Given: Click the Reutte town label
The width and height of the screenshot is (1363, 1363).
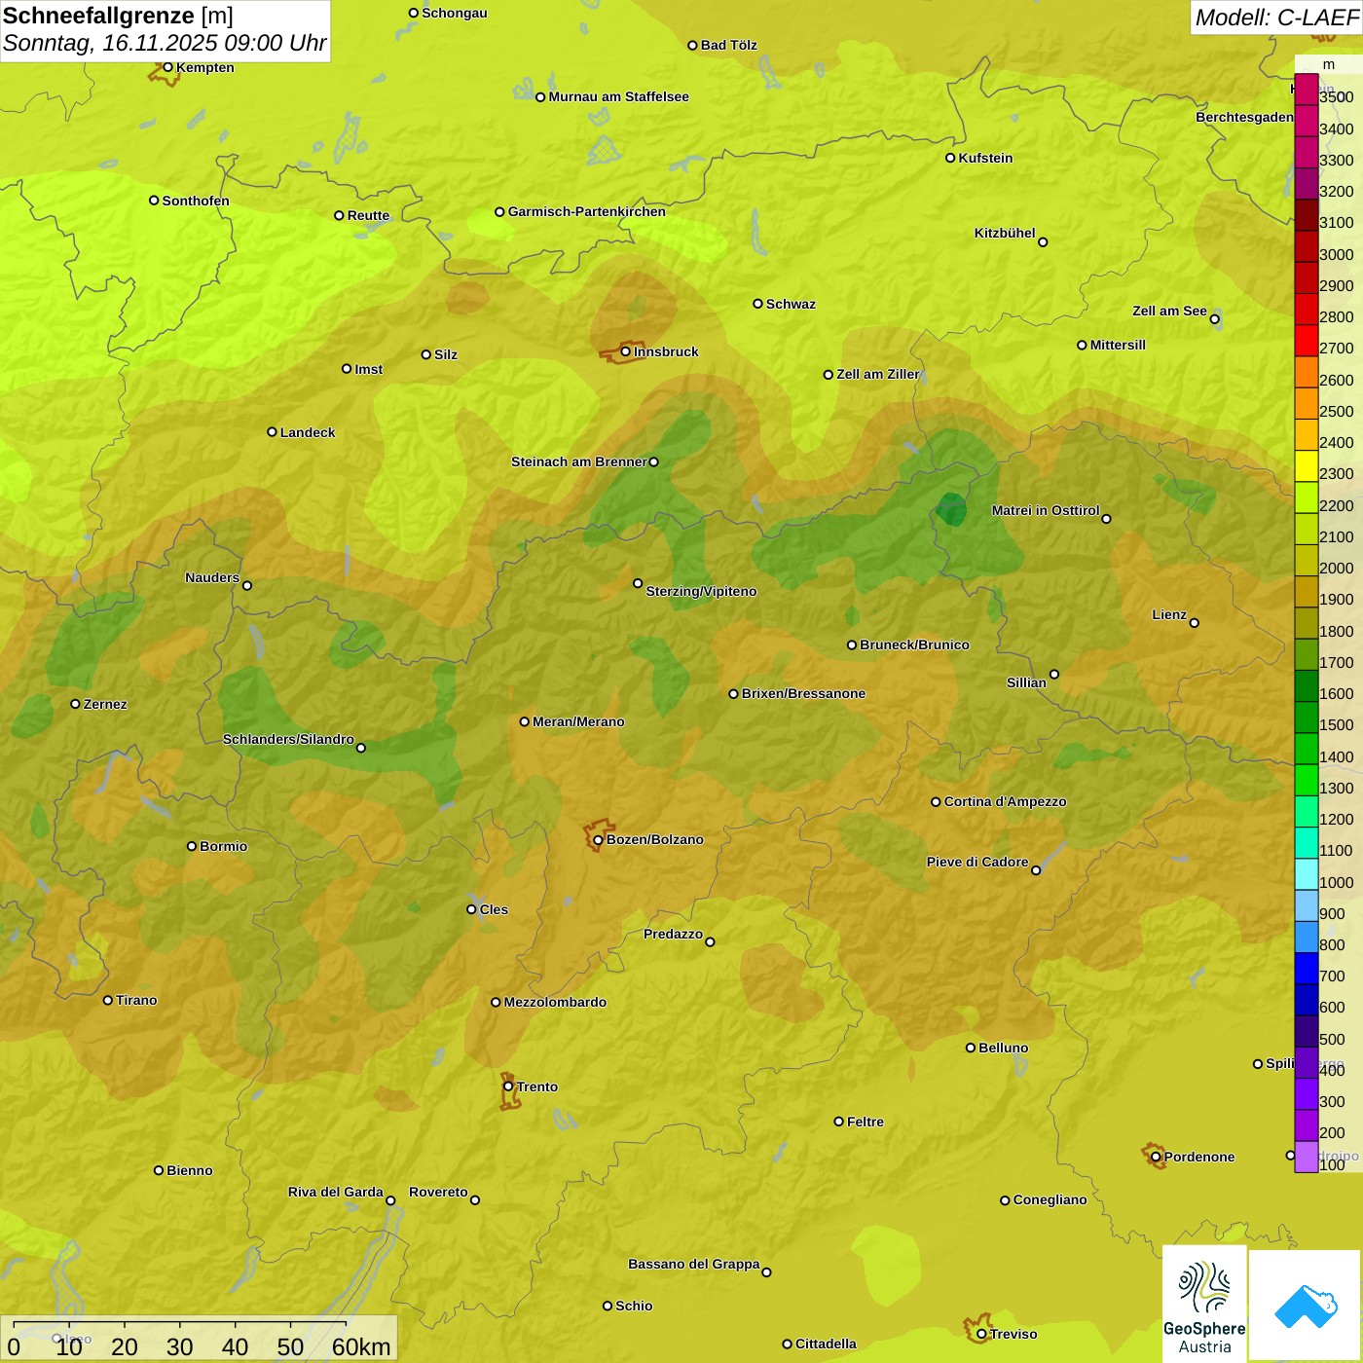Looking at the screenshot, I should tap(368, 215).
